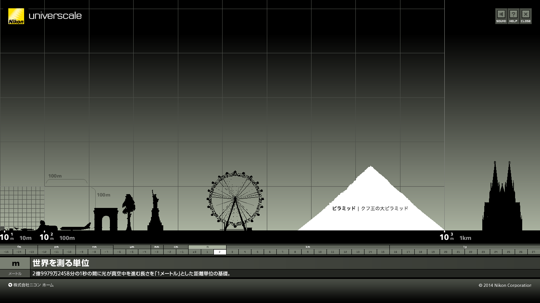Go to scale exponent -14
The image size is (540, 303).
coord(19,252)
